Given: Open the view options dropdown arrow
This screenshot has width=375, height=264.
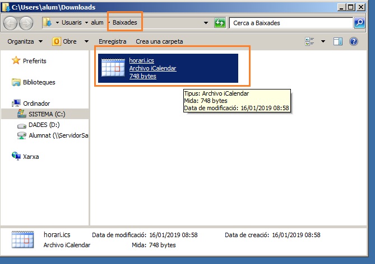Looking at the screenshot, I should (x=323, y=41).
